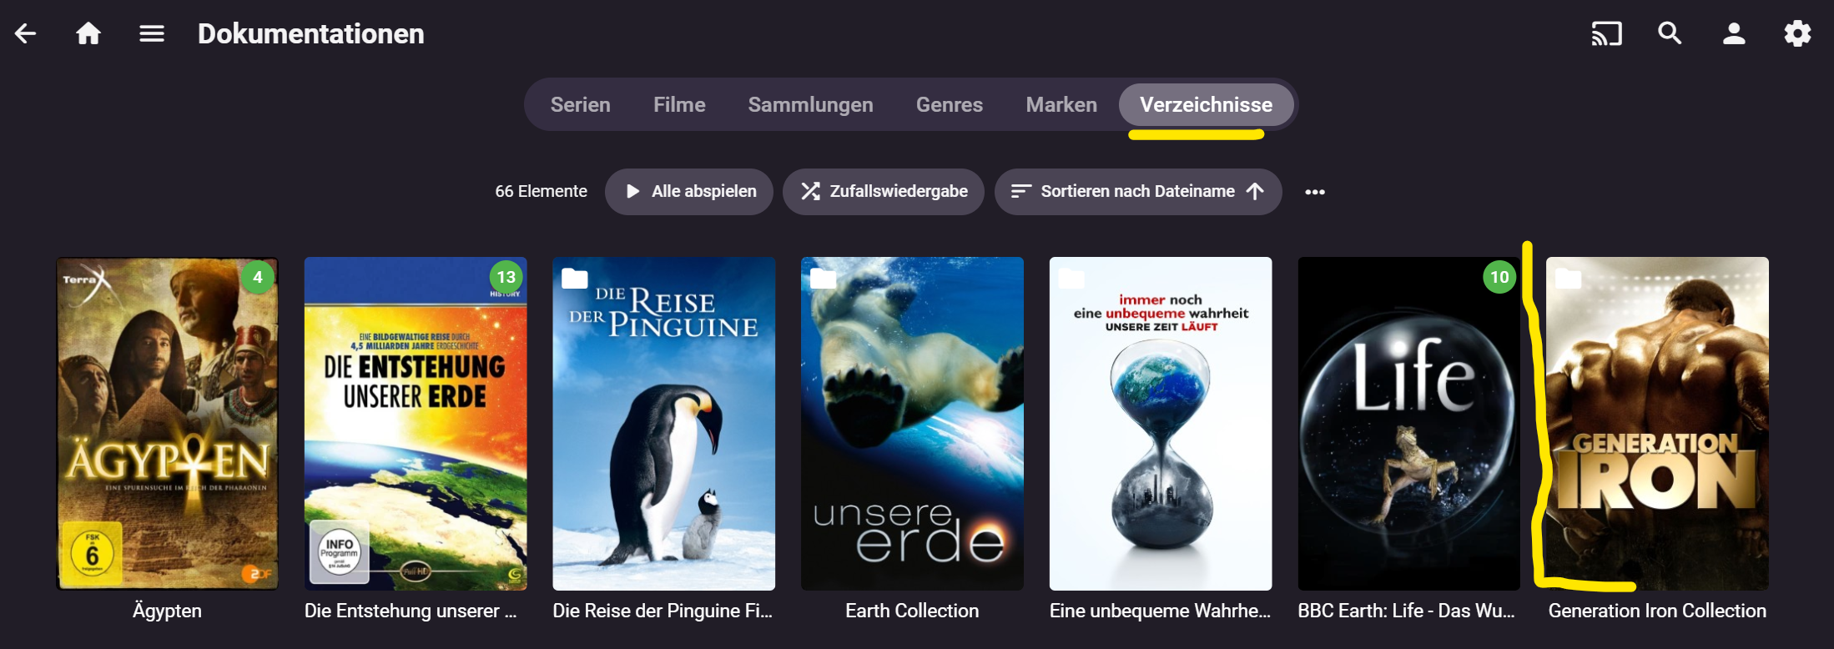Click the Eine unbequeme Wahrhe... title link
Screen dimensions: 1834x649
1160,611
